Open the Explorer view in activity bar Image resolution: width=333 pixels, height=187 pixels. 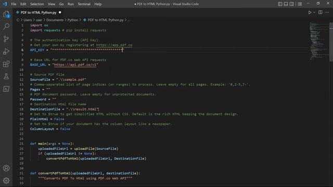pos(6,14)
